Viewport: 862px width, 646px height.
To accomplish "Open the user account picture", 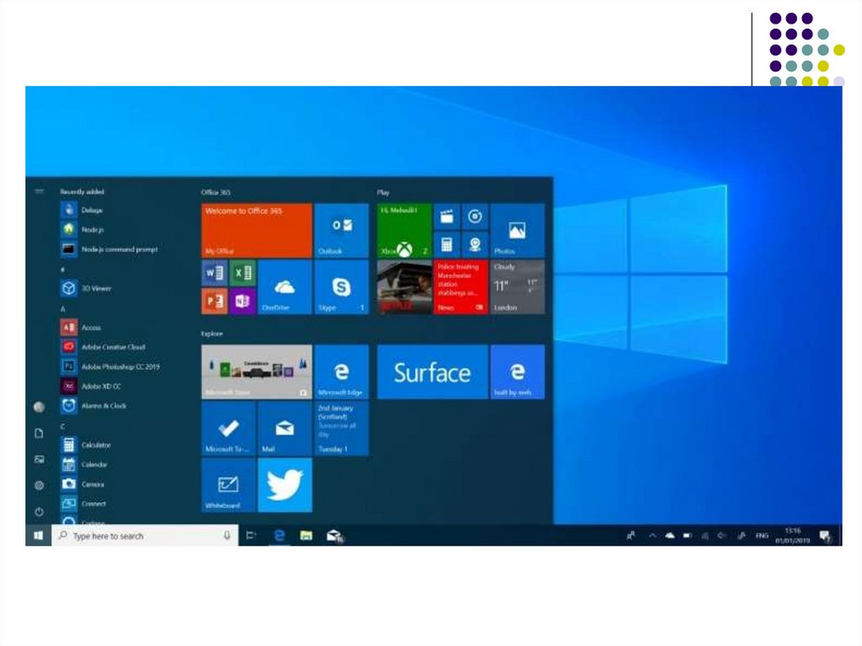I will (x=39, y=407).
